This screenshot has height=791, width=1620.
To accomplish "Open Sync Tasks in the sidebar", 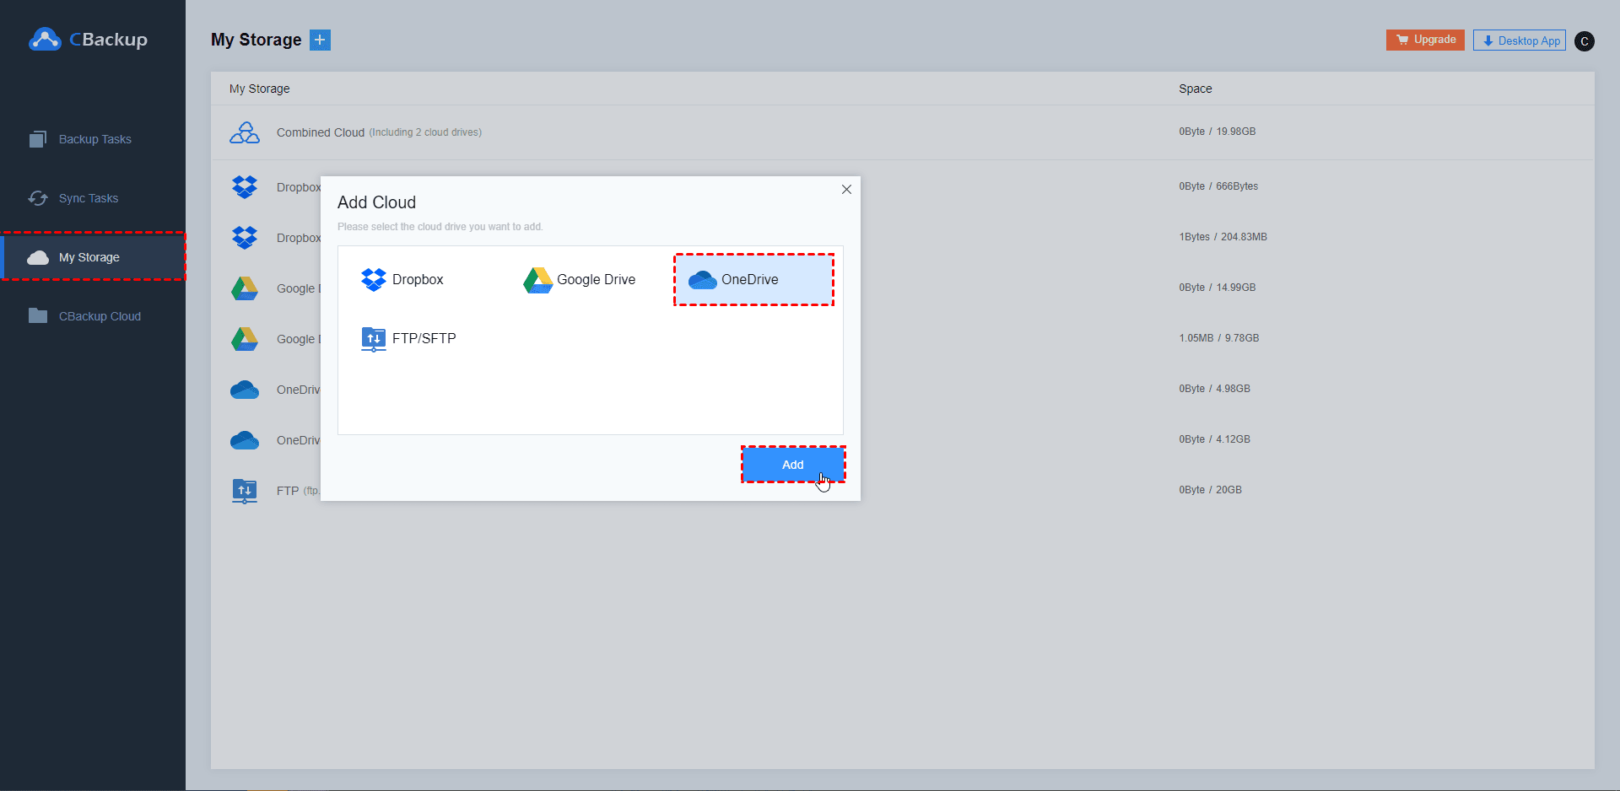I will 93,198.
